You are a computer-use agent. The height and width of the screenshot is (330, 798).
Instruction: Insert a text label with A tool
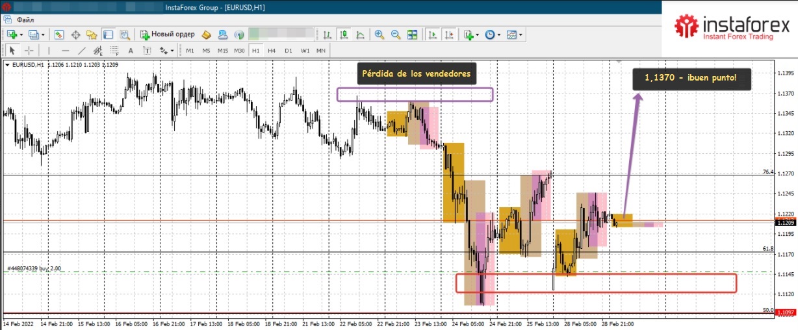click(131, 51)
